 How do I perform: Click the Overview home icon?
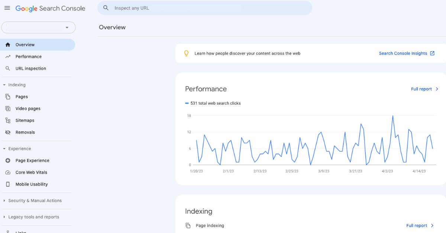click(x=8, y=45)
